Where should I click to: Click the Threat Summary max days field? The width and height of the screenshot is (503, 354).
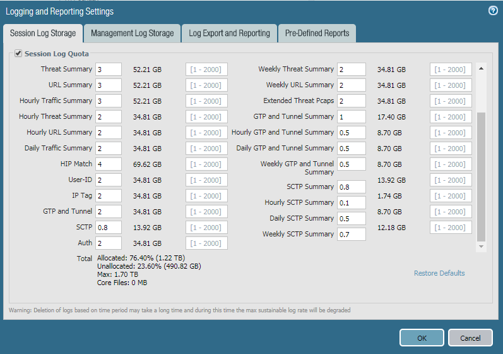[206, 70]
